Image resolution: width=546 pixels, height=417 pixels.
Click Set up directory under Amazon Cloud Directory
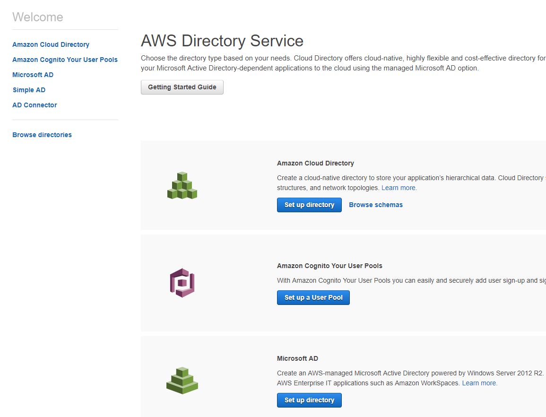[309, 205]
